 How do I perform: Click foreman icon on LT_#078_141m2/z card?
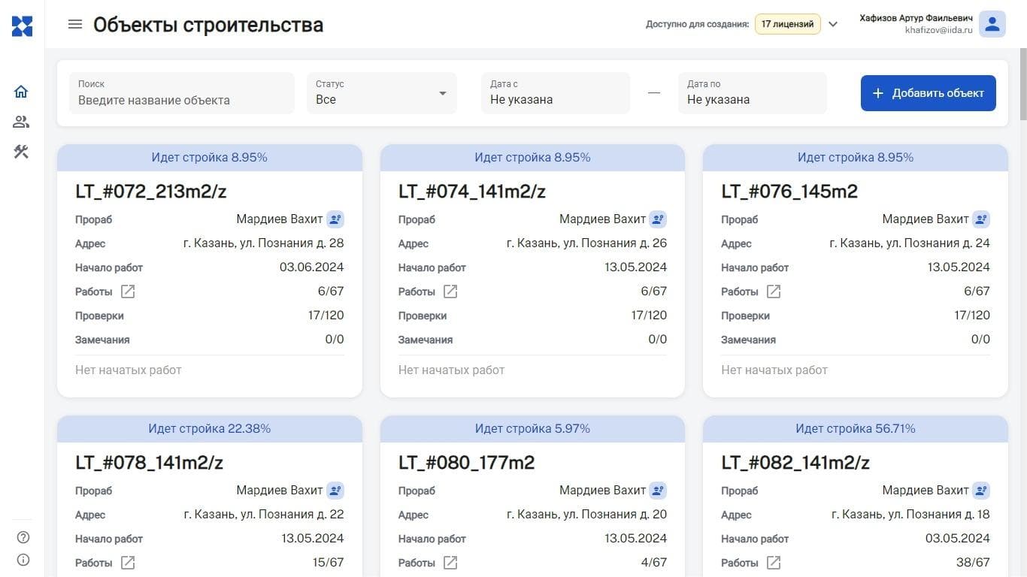335,491
